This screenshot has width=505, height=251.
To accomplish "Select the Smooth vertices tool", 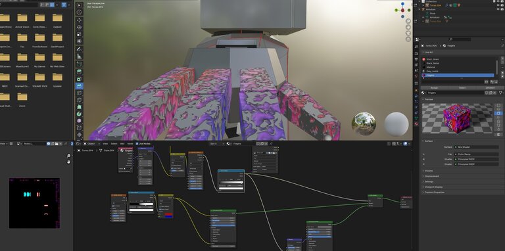I will [79, 121].
